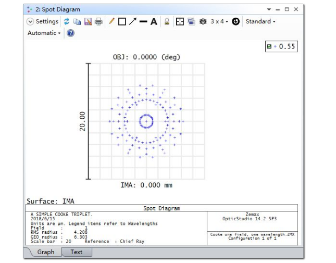Screen dimensions: 336x263
Task: Click the Zemax OpticStudio 14.2 SP3 text
Action: (x=250, y=217)
